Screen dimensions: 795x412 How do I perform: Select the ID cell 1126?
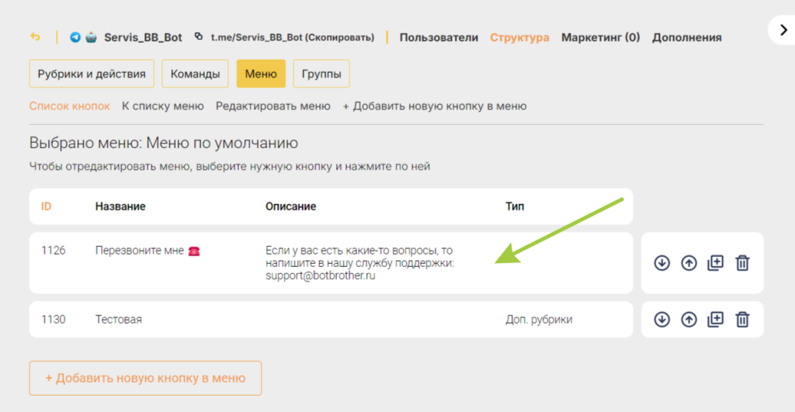(x=54, y=251)
